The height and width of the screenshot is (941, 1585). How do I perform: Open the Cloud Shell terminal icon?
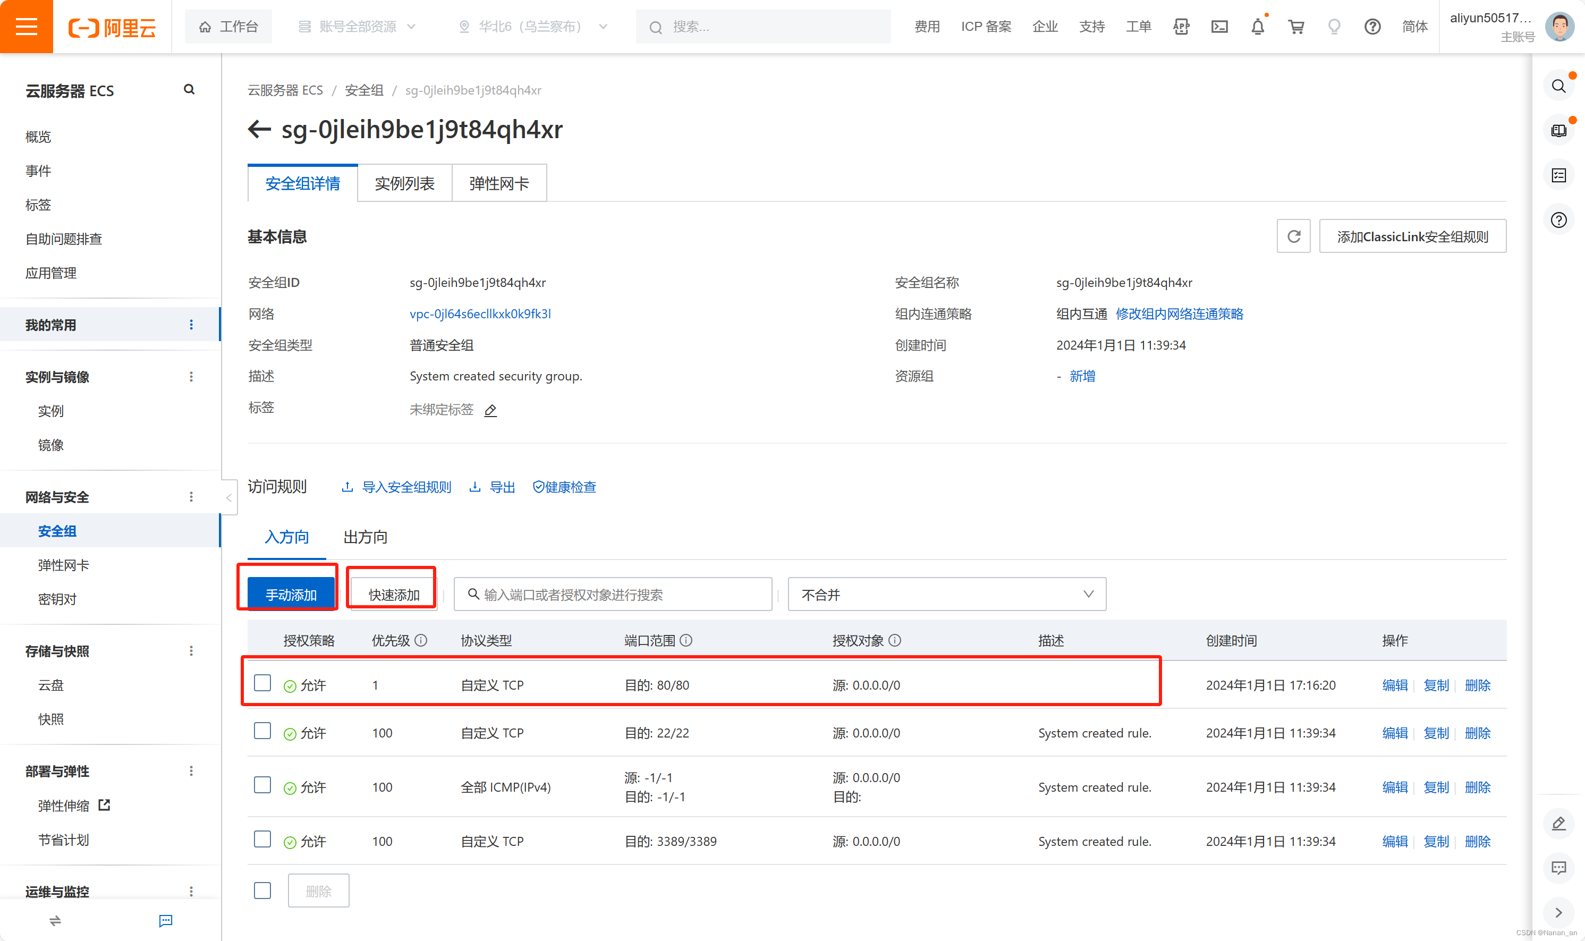pyautogui.click(x=1219, y=26)
